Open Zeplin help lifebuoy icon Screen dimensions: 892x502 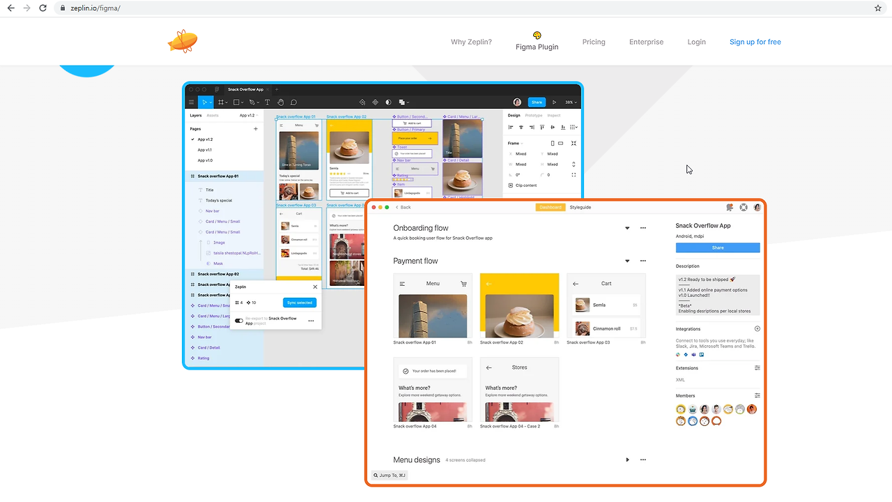[744, 207]
